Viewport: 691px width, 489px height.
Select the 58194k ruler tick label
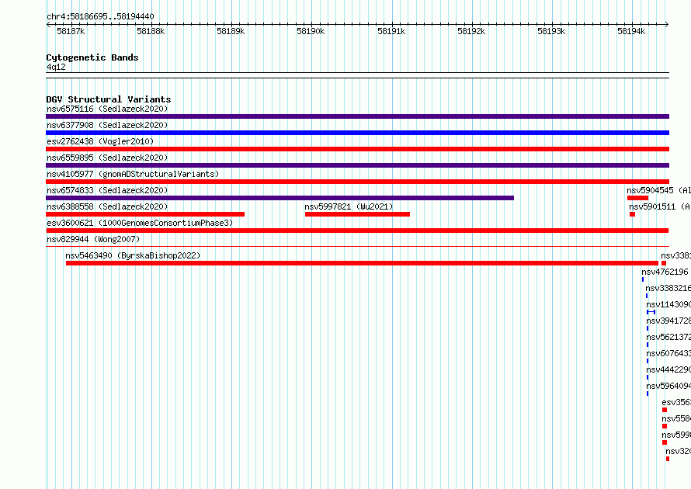[631, 31]
